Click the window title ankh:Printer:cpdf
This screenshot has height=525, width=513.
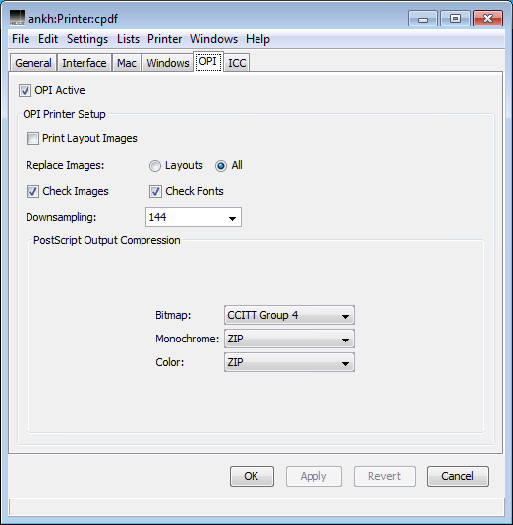pos(73,19)
